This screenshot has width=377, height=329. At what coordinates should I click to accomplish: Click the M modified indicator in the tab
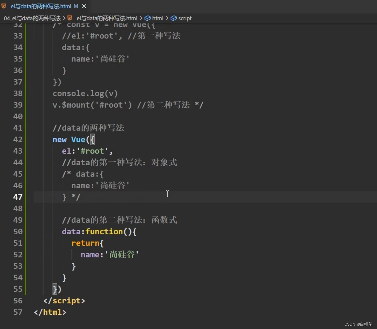coord(76,6)
